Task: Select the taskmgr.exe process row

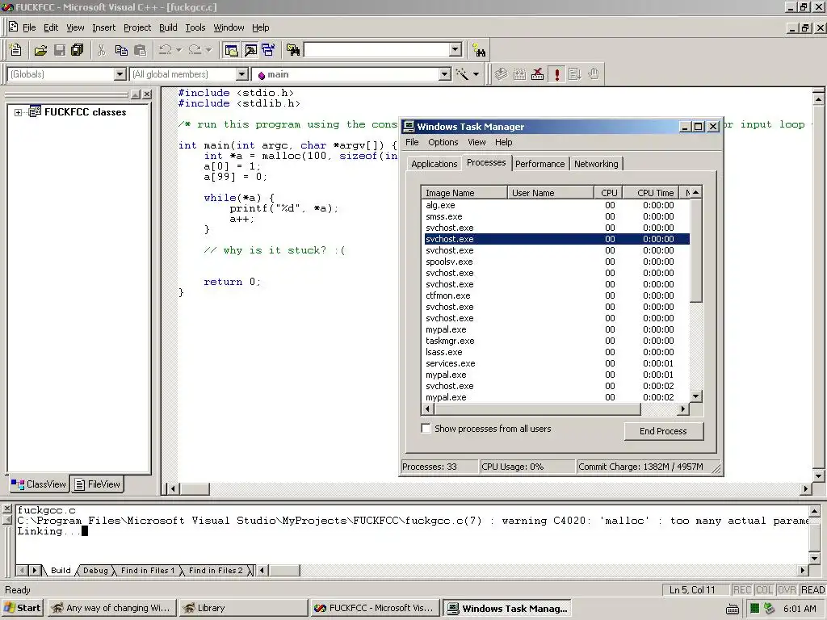Action: point(556,341)
